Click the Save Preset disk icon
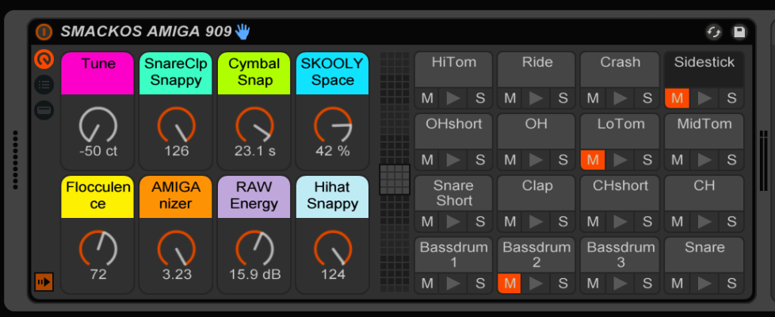The height and width of the screenshot is (317, 775). click(739, 32)
